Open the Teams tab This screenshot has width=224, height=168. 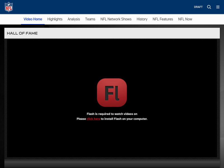pyautogui.click(x=90, y=19)
